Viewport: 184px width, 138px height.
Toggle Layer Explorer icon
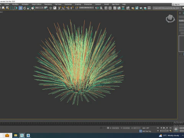click(110, 8)
